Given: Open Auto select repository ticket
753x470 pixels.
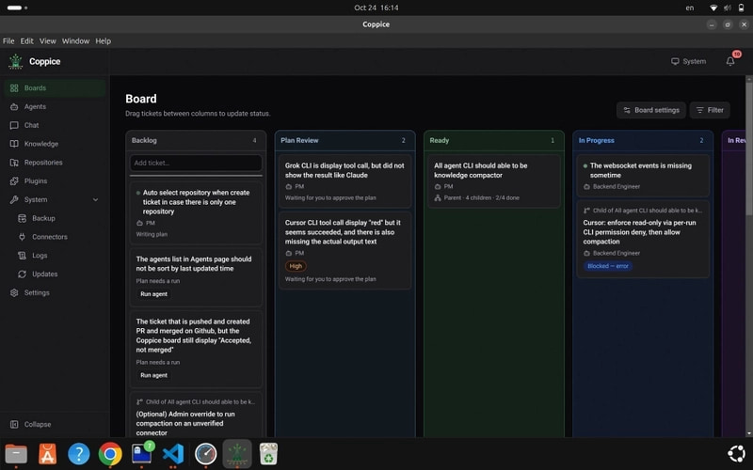Looking at the screenshot, I should [x=196, y=213].
